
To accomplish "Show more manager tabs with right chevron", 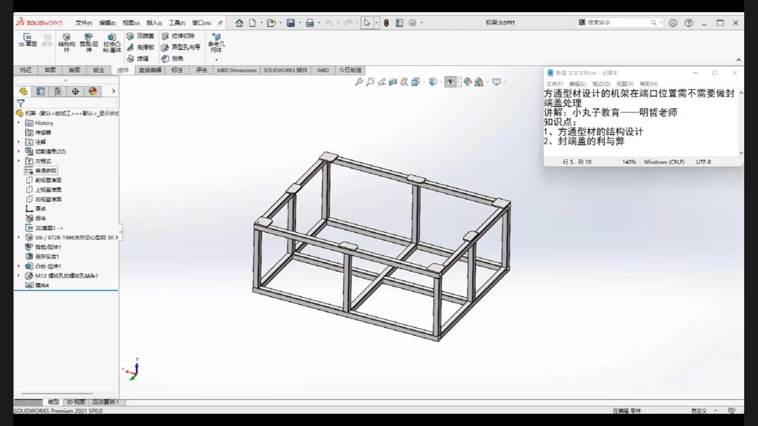I will (x=113, y=91).
